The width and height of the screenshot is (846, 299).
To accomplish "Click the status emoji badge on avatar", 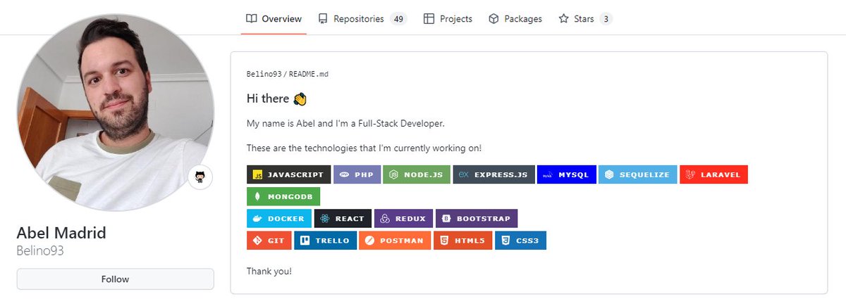I will click(200, 177).
